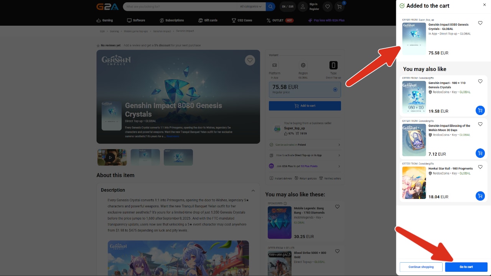Add Genshin 980 + 110 Crystals to cart
Screen dimensions: 491x276
(x=480, y=110)
